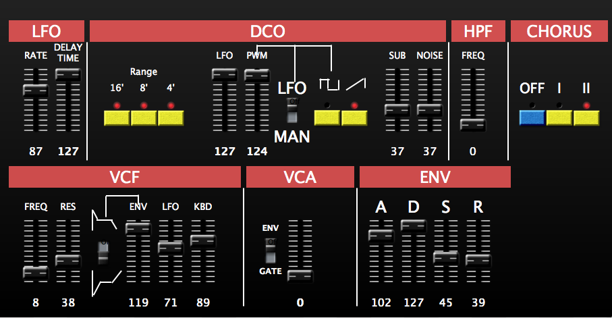
Task: Click the VCF RES slider handle
Action: (68, 261)
